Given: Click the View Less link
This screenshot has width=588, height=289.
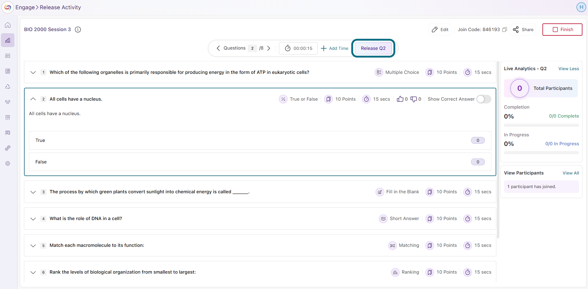Looking at the screenshot, I should pos(569,69).
